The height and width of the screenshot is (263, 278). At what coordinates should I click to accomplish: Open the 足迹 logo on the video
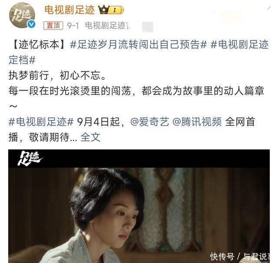(30, 158)
